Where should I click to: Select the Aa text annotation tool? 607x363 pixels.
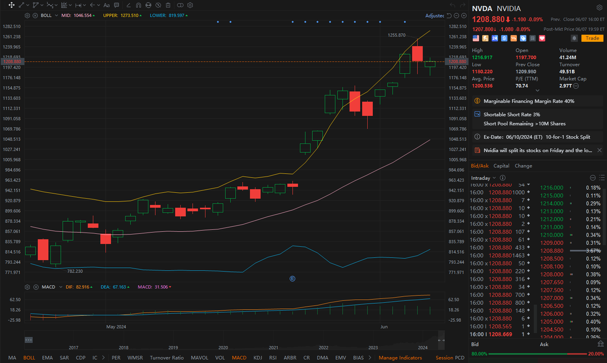106,5
